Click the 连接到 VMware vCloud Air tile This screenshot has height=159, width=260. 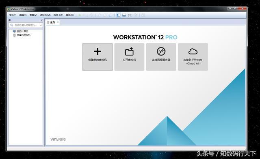pos(193,57)
